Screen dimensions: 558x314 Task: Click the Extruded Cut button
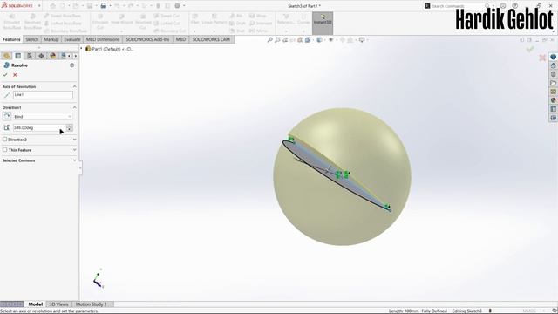(100, 22)
